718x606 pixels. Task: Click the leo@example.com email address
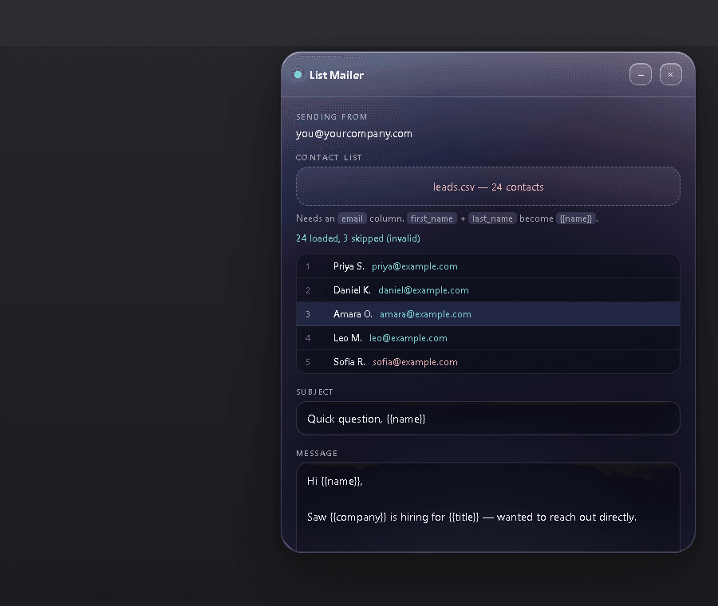tap(408, 338)
